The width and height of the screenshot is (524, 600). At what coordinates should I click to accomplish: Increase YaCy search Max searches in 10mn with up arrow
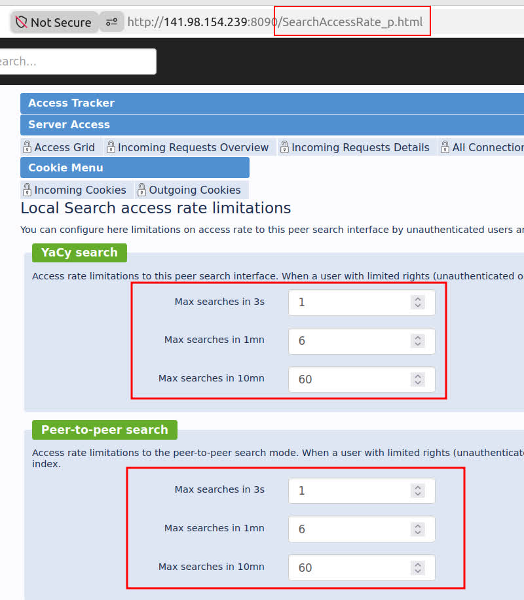[x=418, y=376]
